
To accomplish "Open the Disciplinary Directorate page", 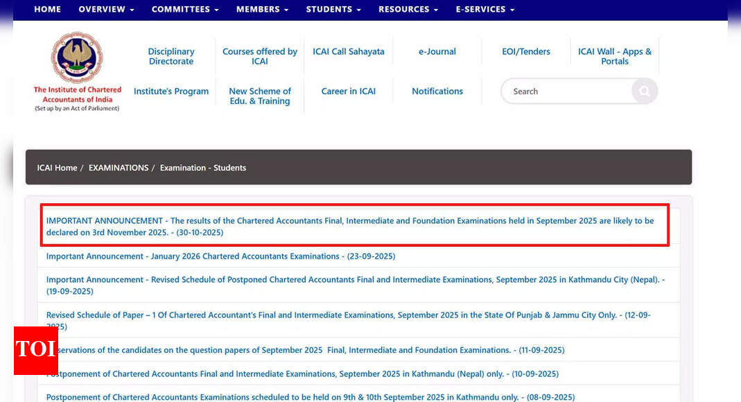I will pyautogui.click(x=171, y=56).
